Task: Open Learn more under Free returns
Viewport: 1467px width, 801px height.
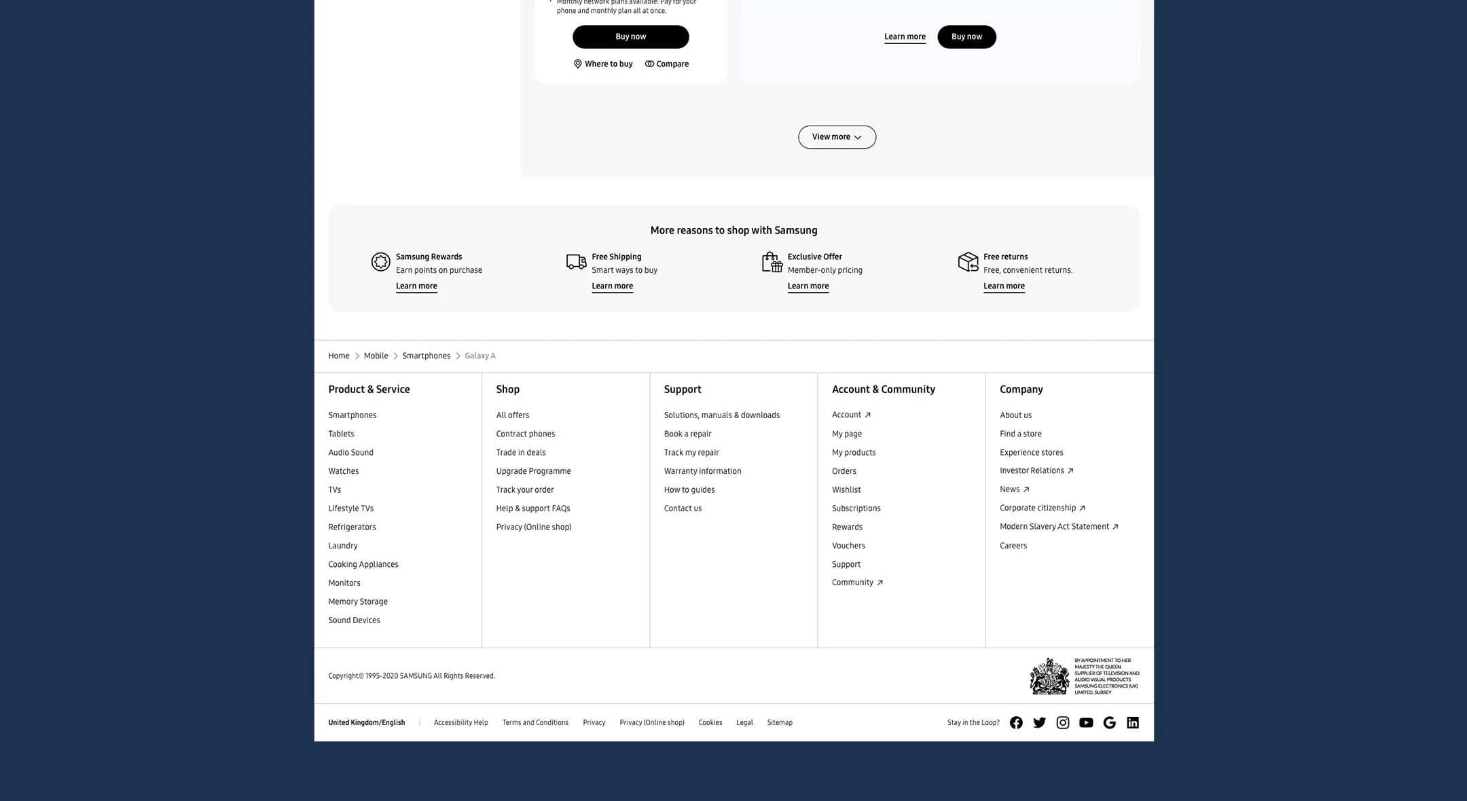Action: click(1004, 286)
